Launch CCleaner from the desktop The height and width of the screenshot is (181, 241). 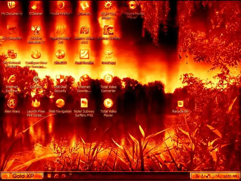tap(36, 8)
